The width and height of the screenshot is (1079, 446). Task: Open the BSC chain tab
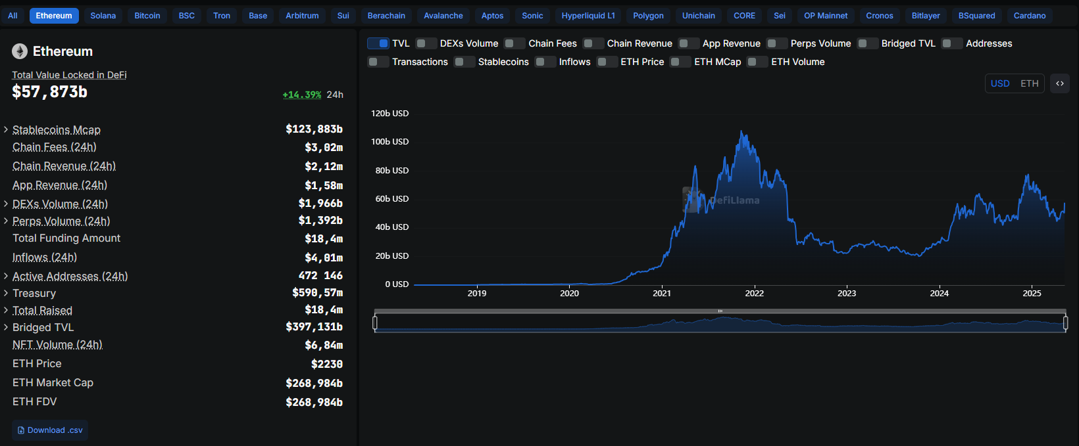[187, 16]
